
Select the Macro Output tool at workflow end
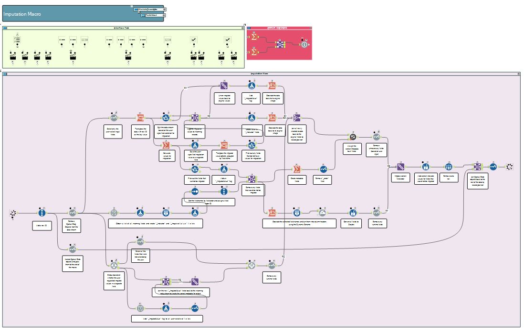pos(510,167)
